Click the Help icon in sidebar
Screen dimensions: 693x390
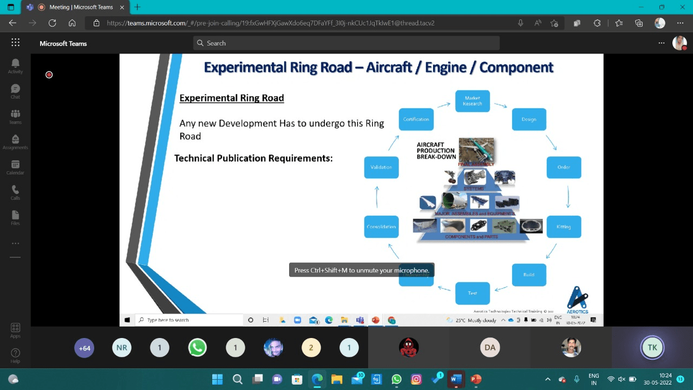click(15, 355)
